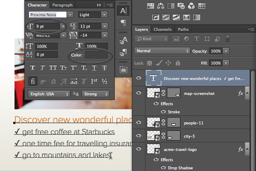Add a Channel Mixer adjustment
Image resolution: width=256 pixels, height=171 pixels.
click(x=192, y=6)
